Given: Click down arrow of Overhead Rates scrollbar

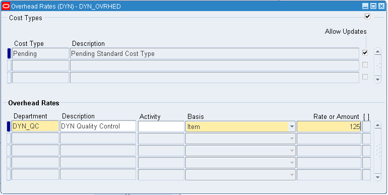Looking at the screenshot, I should (377, 177).
